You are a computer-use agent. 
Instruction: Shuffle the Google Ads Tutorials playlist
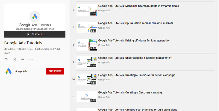[15, 59]
